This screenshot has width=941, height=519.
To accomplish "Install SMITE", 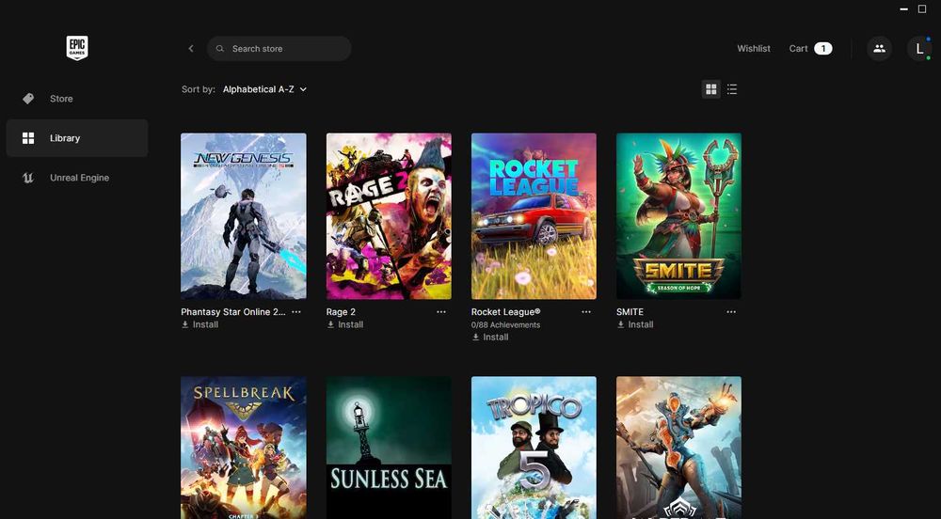I will coord(635,324).
